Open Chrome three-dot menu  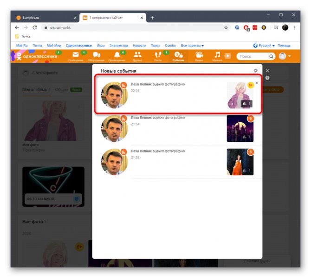pyautogui.click(x=294, y=27)
